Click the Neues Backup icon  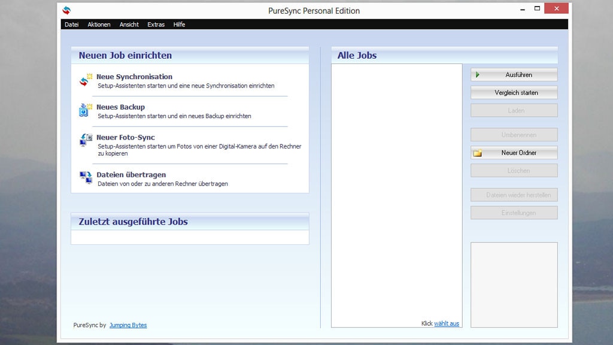86,110
